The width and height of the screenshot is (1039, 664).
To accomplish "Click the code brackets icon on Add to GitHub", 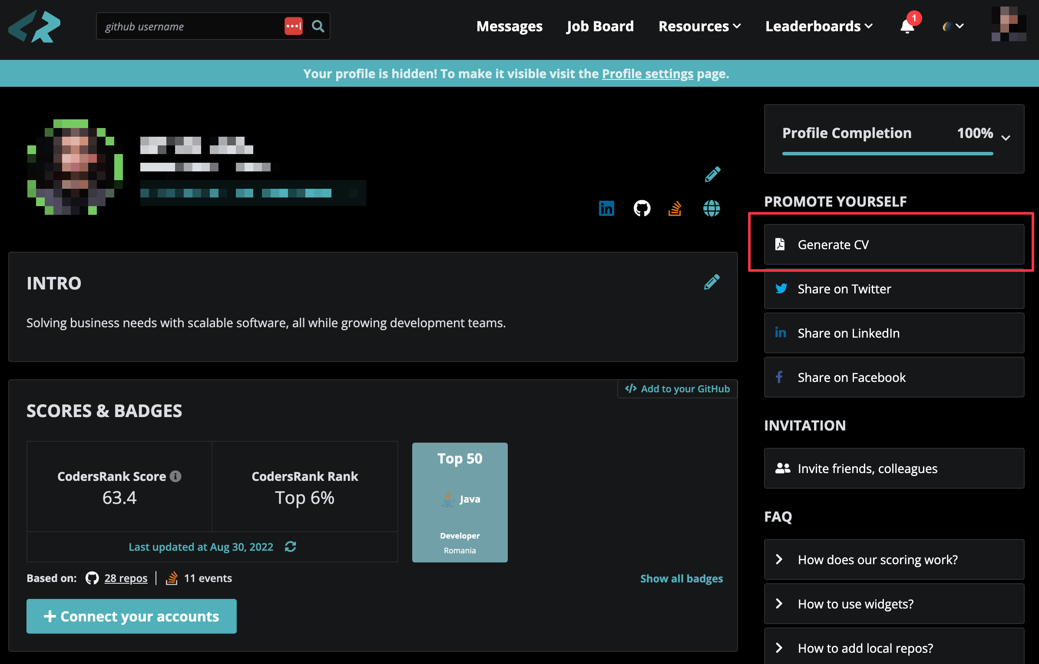I will pyautogui.click(x=631, y=388).
